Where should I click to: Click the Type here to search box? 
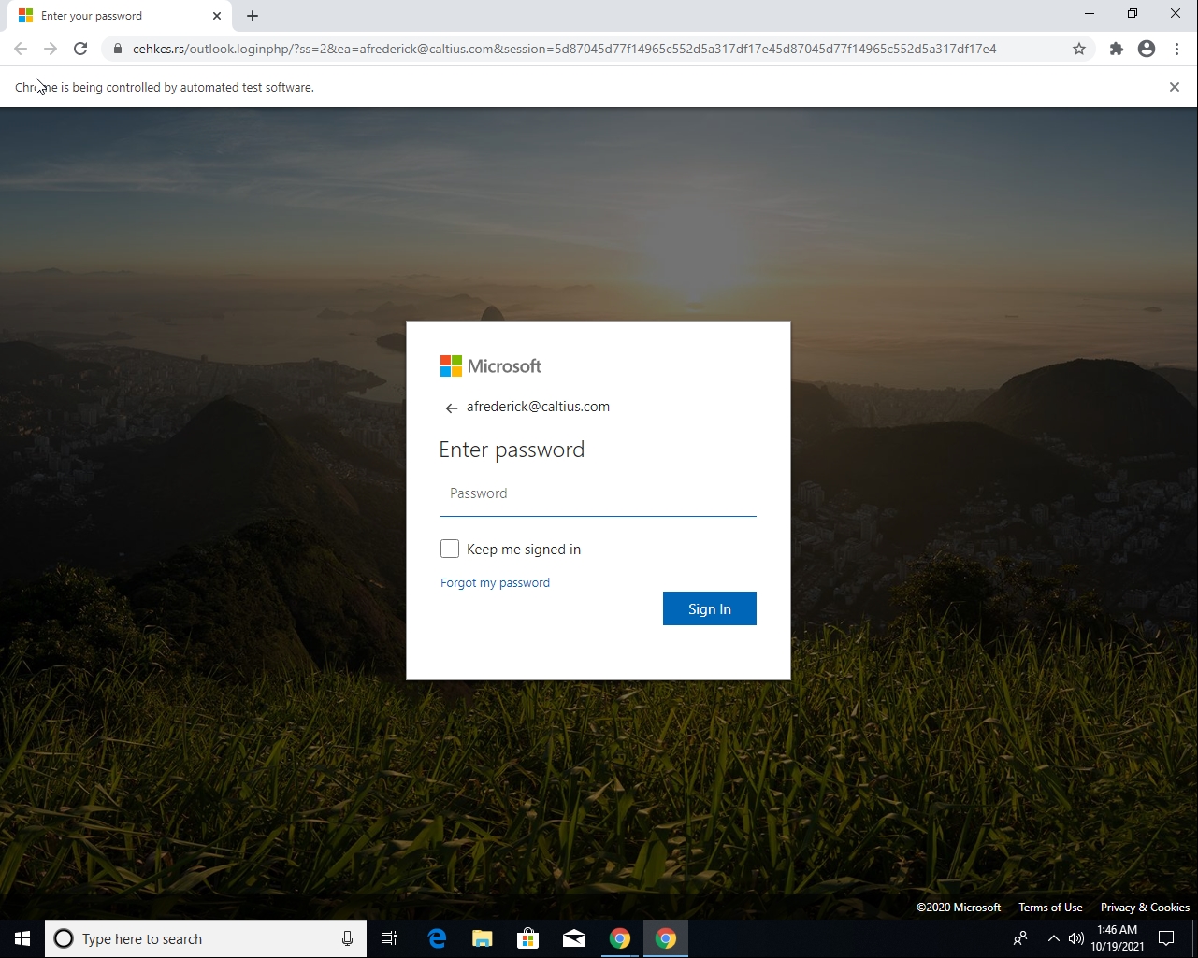206,938
